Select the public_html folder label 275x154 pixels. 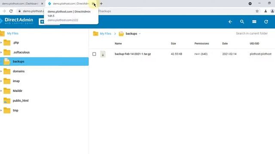tap(21, 101)
